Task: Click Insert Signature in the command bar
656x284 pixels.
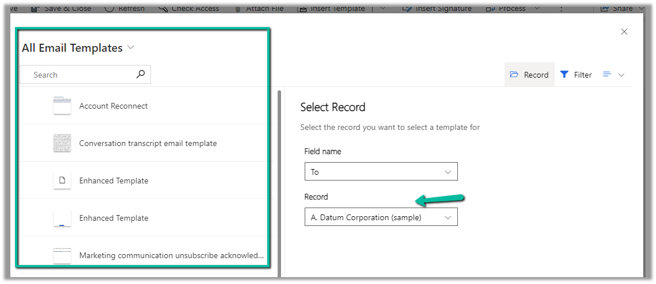Action: 443,8
